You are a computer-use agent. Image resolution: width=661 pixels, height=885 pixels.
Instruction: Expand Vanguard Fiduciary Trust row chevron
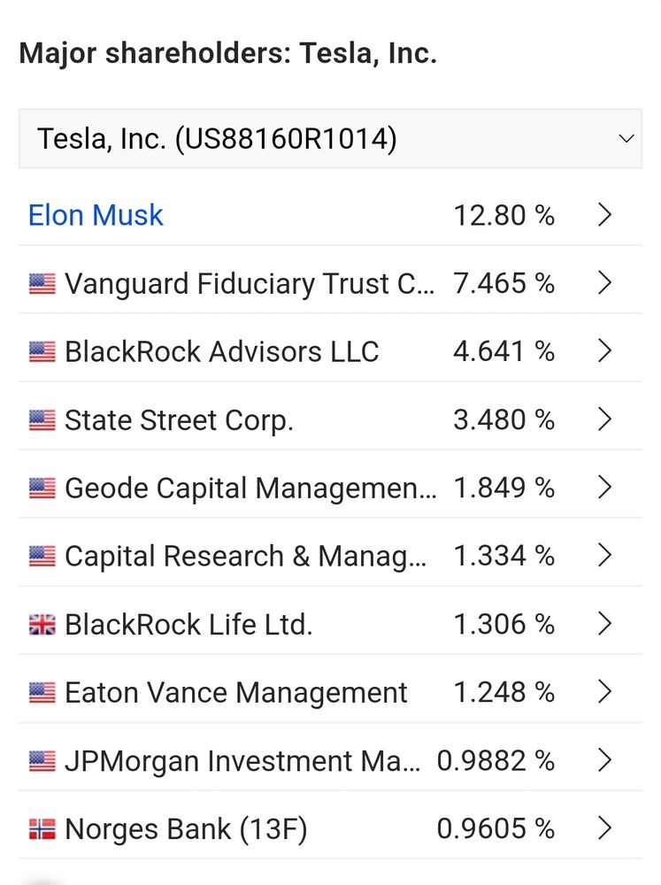604,283
